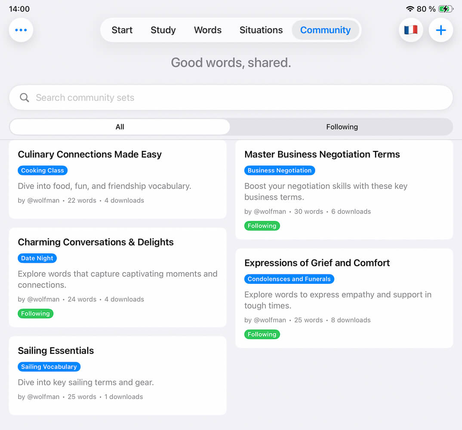Select the All filter tab
Viewport: 462px width, 430px height.
coord(120,126)
